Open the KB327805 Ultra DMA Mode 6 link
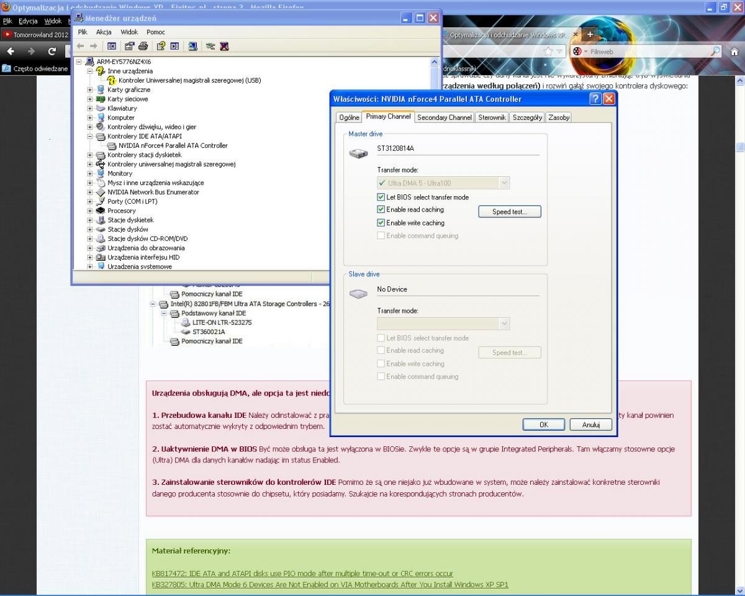The image size is (745, 596). click(330, 585)
